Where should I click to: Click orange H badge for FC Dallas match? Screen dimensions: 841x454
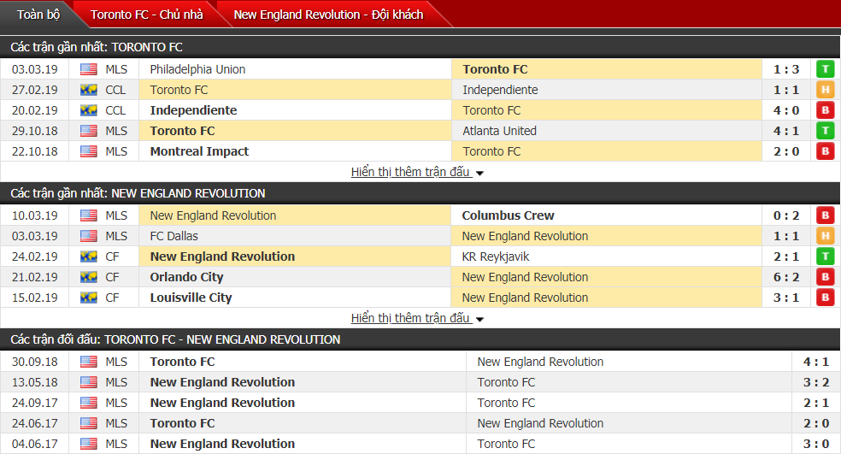tap(826, 236)
